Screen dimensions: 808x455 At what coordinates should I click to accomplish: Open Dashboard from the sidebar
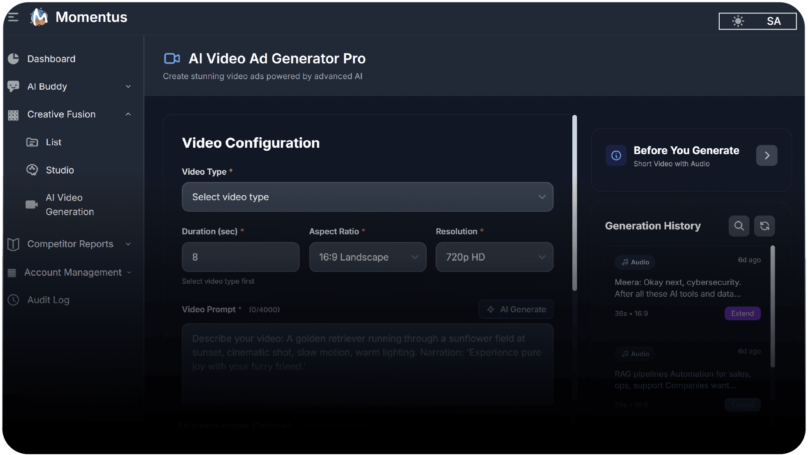pos(51,59)
